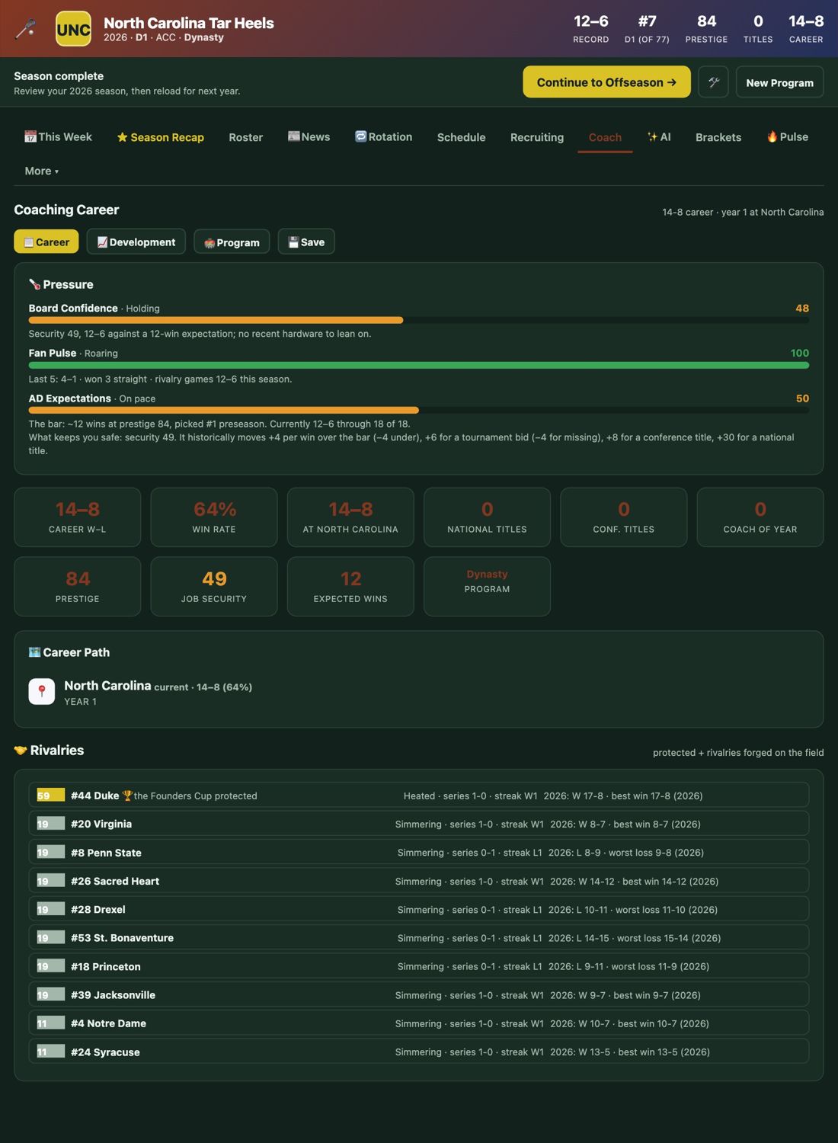Click the floppy disk icon on Save
838x1143 pixels.
(293, 242)
